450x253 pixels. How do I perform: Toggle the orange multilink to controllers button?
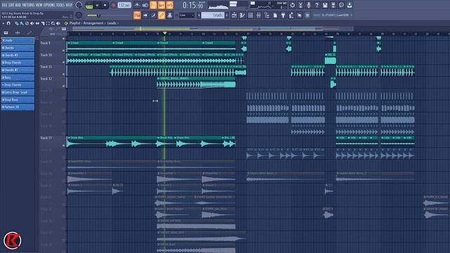[x=162, y=15]
